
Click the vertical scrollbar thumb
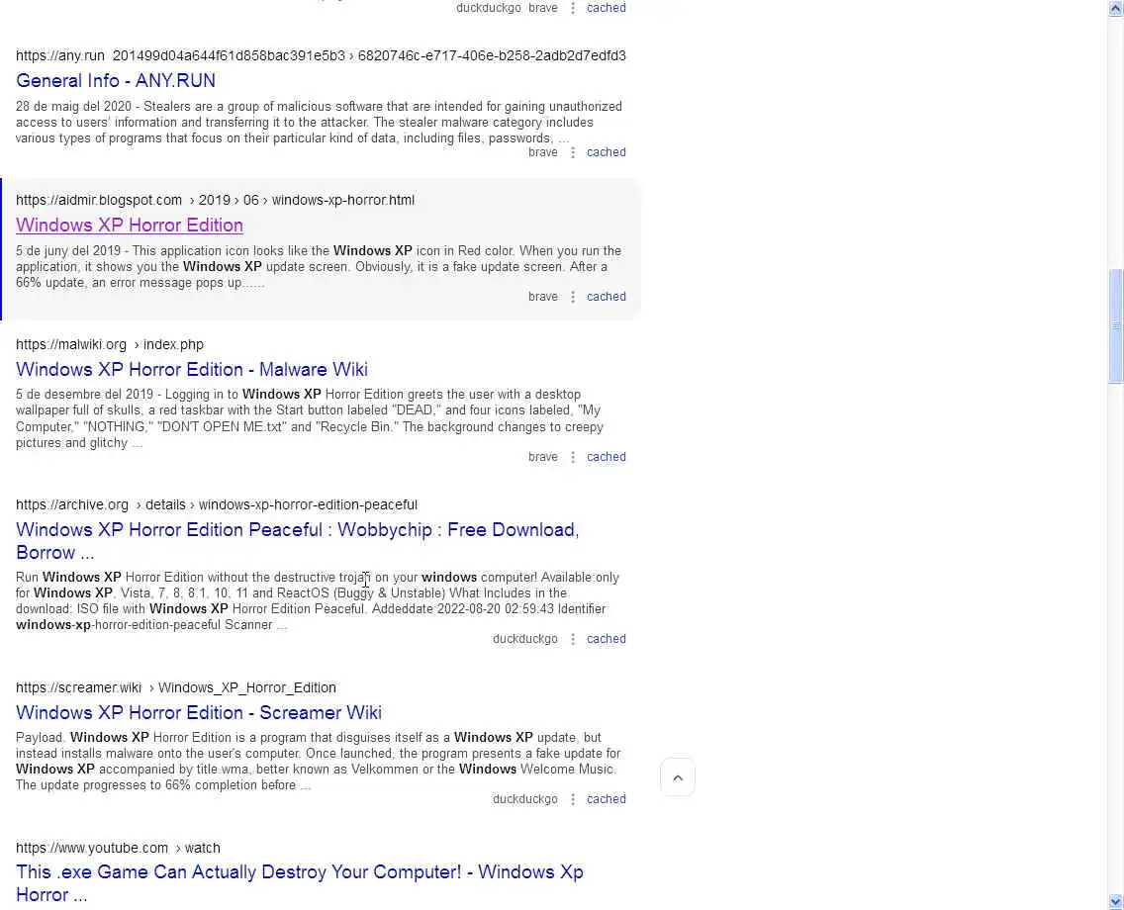click(1115, 326)
